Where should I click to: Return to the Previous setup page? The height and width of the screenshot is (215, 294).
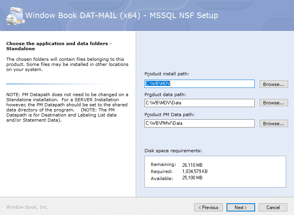click(208, 207)
